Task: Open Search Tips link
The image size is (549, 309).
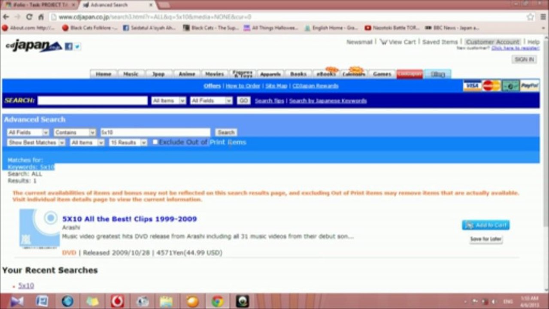Action: click(x=270, y=101)
